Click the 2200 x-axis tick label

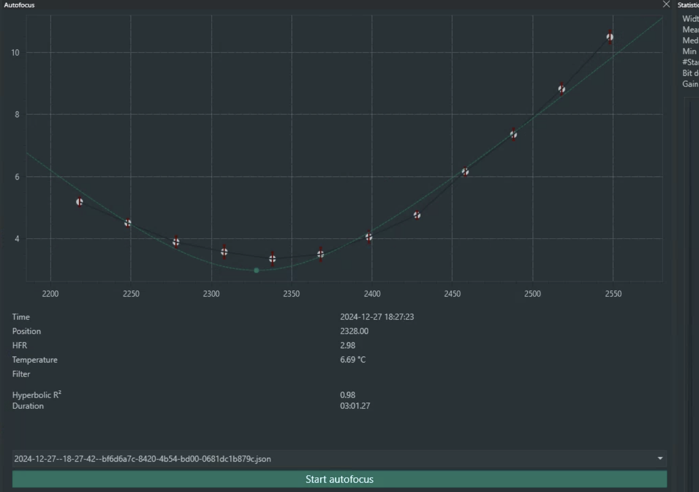[x=50, y=294]
